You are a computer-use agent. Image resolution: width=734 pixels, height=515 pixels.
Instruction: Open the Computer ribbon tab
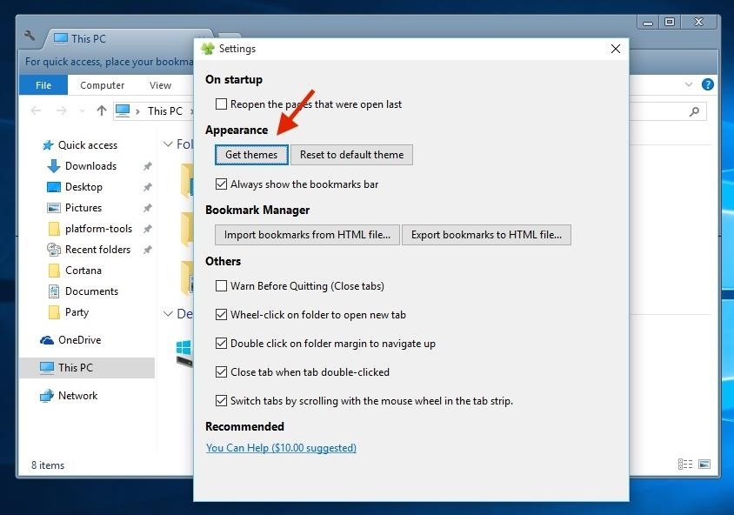click(x=102, y=85)
